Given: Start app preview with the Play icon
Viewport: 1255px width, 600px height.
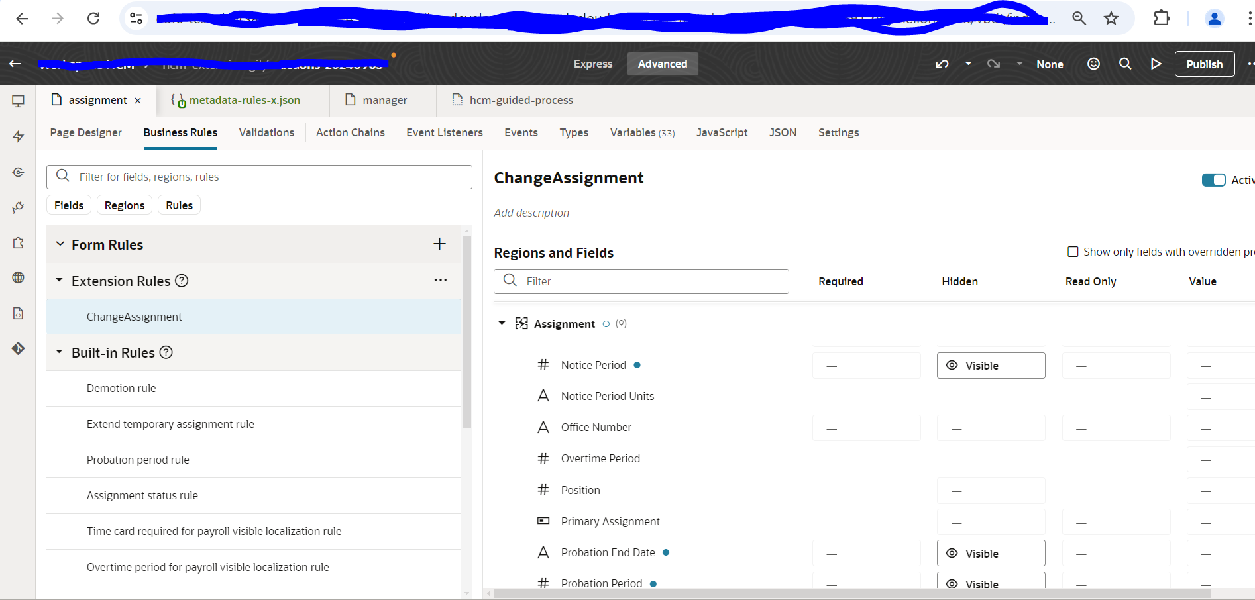Looking at the screenshot, I should click(x=1156, y=64).
